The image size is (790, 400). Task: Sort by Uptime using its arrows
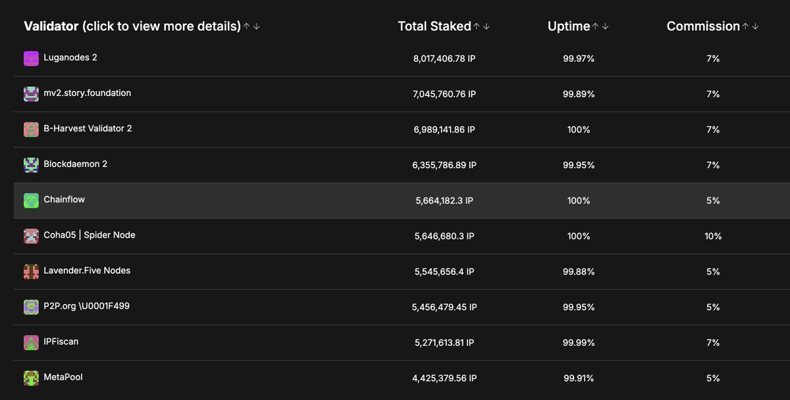[x=600, y=26]
